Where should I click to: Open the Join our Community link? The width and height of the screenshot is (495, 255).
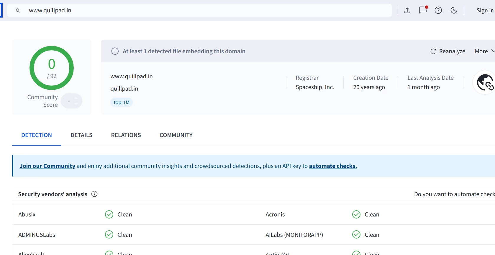pyautogui.click(x=47, y=166)
